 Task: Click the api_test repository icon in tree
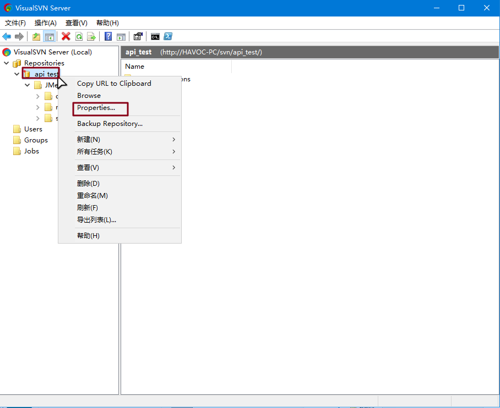(27, 74)
